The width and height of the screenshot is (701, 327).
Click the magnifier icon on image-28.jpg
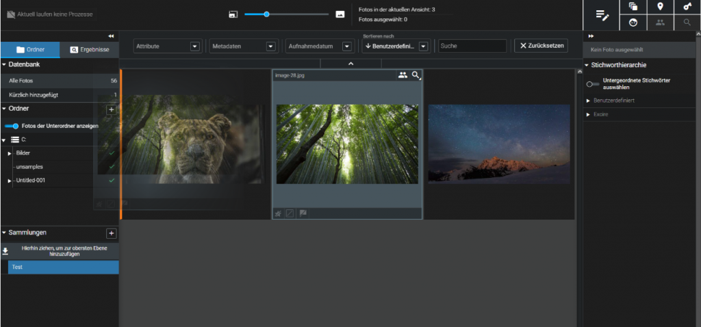click(x=416, y=75)
